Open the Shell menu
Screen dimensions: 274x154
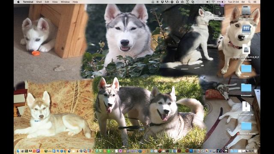pyautogui.click(x=39, y=2)
